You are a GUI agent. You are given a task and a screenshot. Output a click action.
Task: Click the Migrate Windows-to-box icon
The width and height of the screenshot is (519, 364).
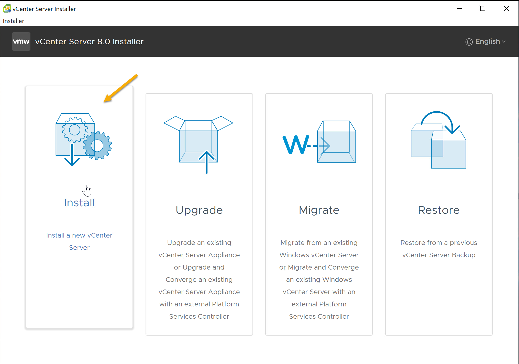click(319, 142)
